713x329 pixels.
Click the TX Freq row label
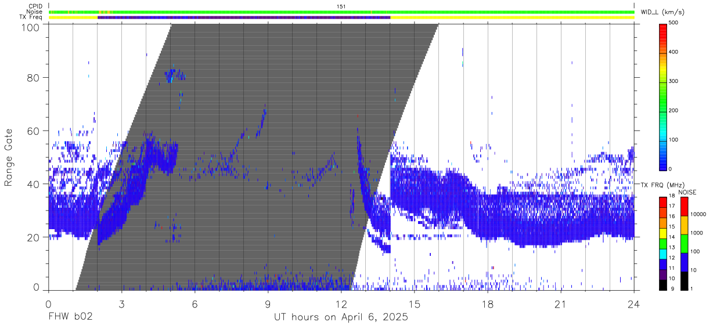[32, 17]
